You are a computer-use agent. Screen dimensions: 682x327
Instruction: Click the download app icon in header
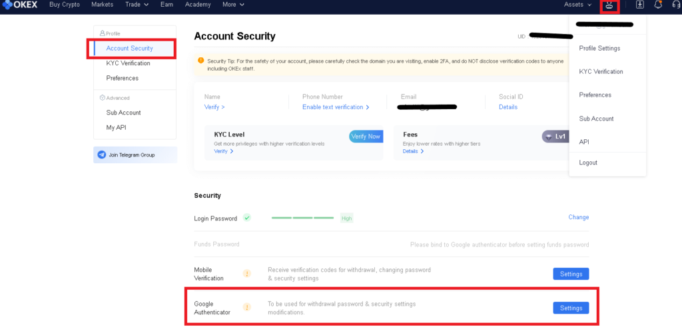[640, 5]
